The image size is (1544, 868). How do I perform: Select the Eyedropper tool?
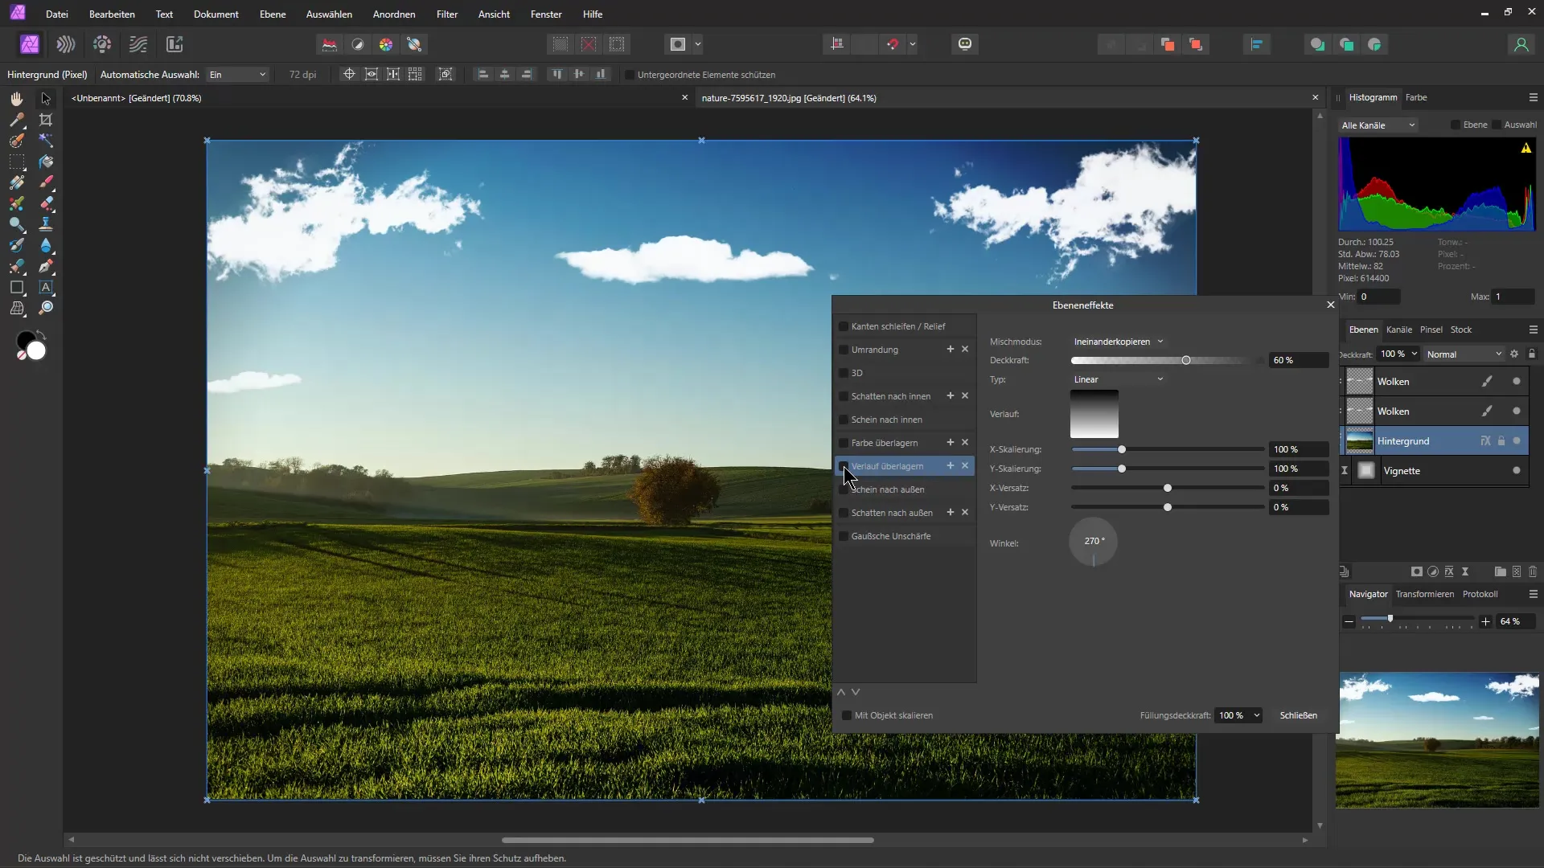pos(16,223)
